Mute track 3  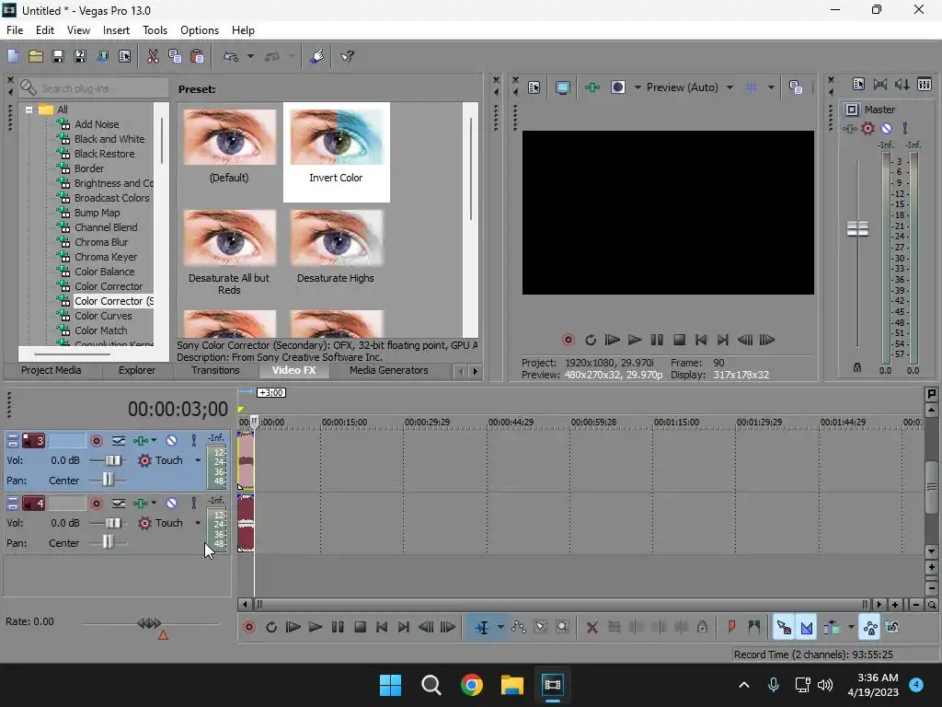(x=172, y=441)
